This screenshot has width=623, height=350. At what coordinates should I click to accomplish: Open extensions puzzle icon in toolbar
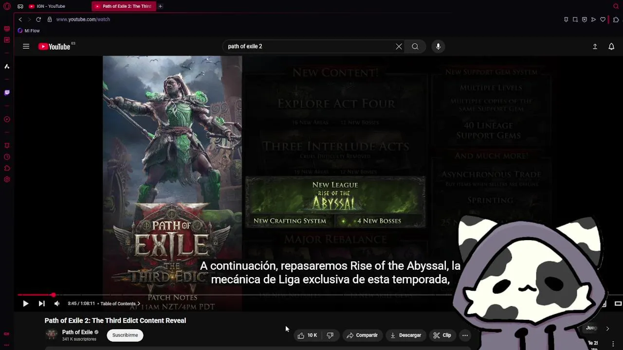coord(616,19)
